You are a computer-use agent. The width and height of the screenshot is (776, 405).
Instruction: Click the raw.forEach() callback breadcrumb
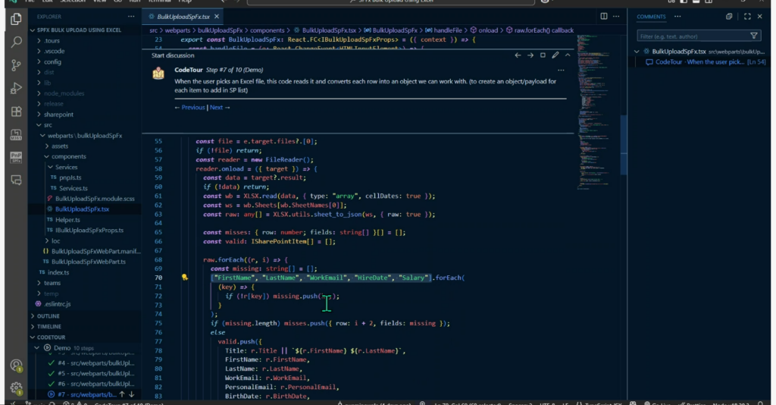click(x=543, y=30)
